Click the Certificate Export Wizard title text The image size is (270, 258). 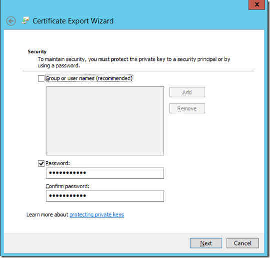point(73,21)
